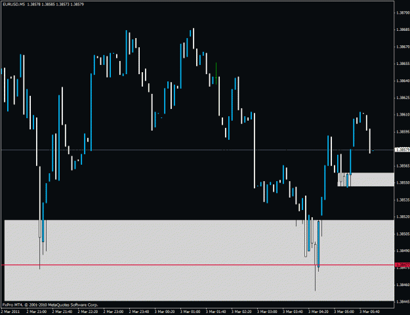Select the green candlestick bar
Screen dimensions: 410x315
pos(216,73)
